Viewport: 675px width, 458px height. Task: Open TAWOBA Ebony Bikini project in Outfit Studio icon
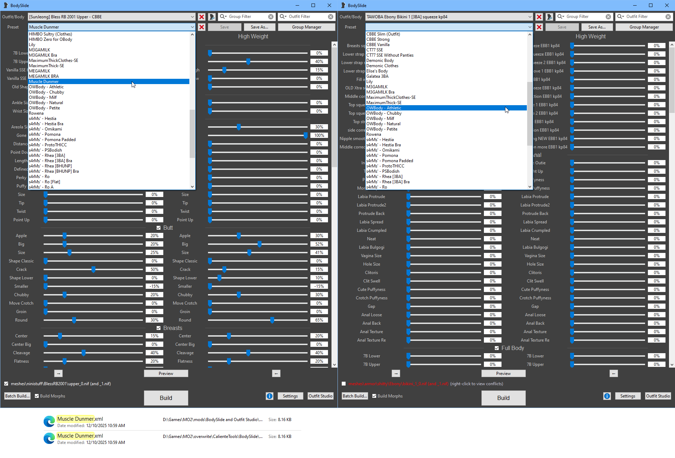coord(549,17)
